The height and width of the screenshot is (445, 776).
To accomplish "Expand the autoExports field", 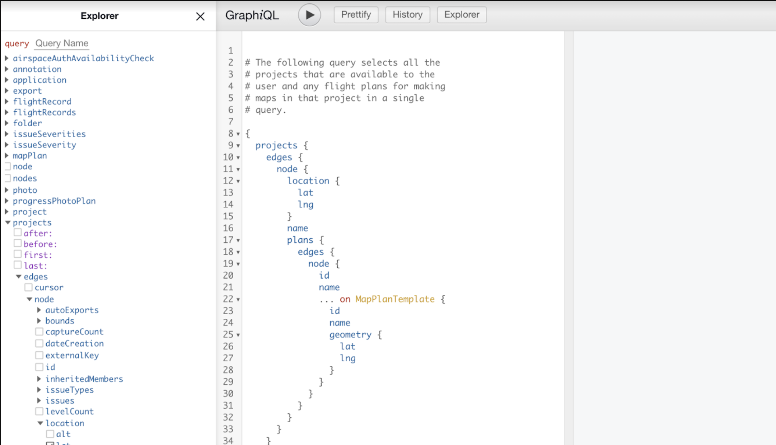I will pos(39,310).
